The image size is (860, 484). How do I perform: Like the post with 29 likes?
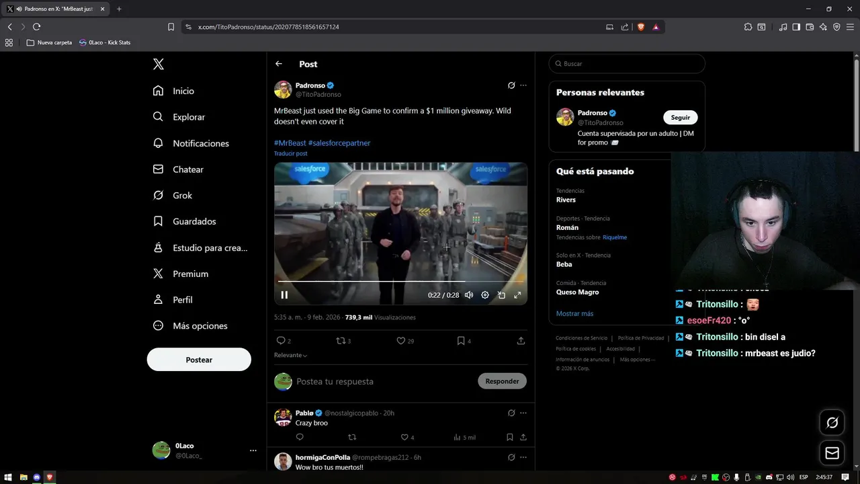tap(405, 341)
